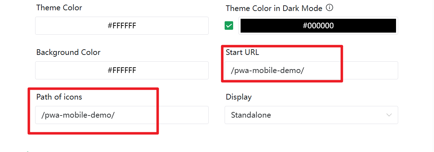
Task: Click '/pwa-mobile-demo/' text inside Path of icons
Action: (78, 115)
